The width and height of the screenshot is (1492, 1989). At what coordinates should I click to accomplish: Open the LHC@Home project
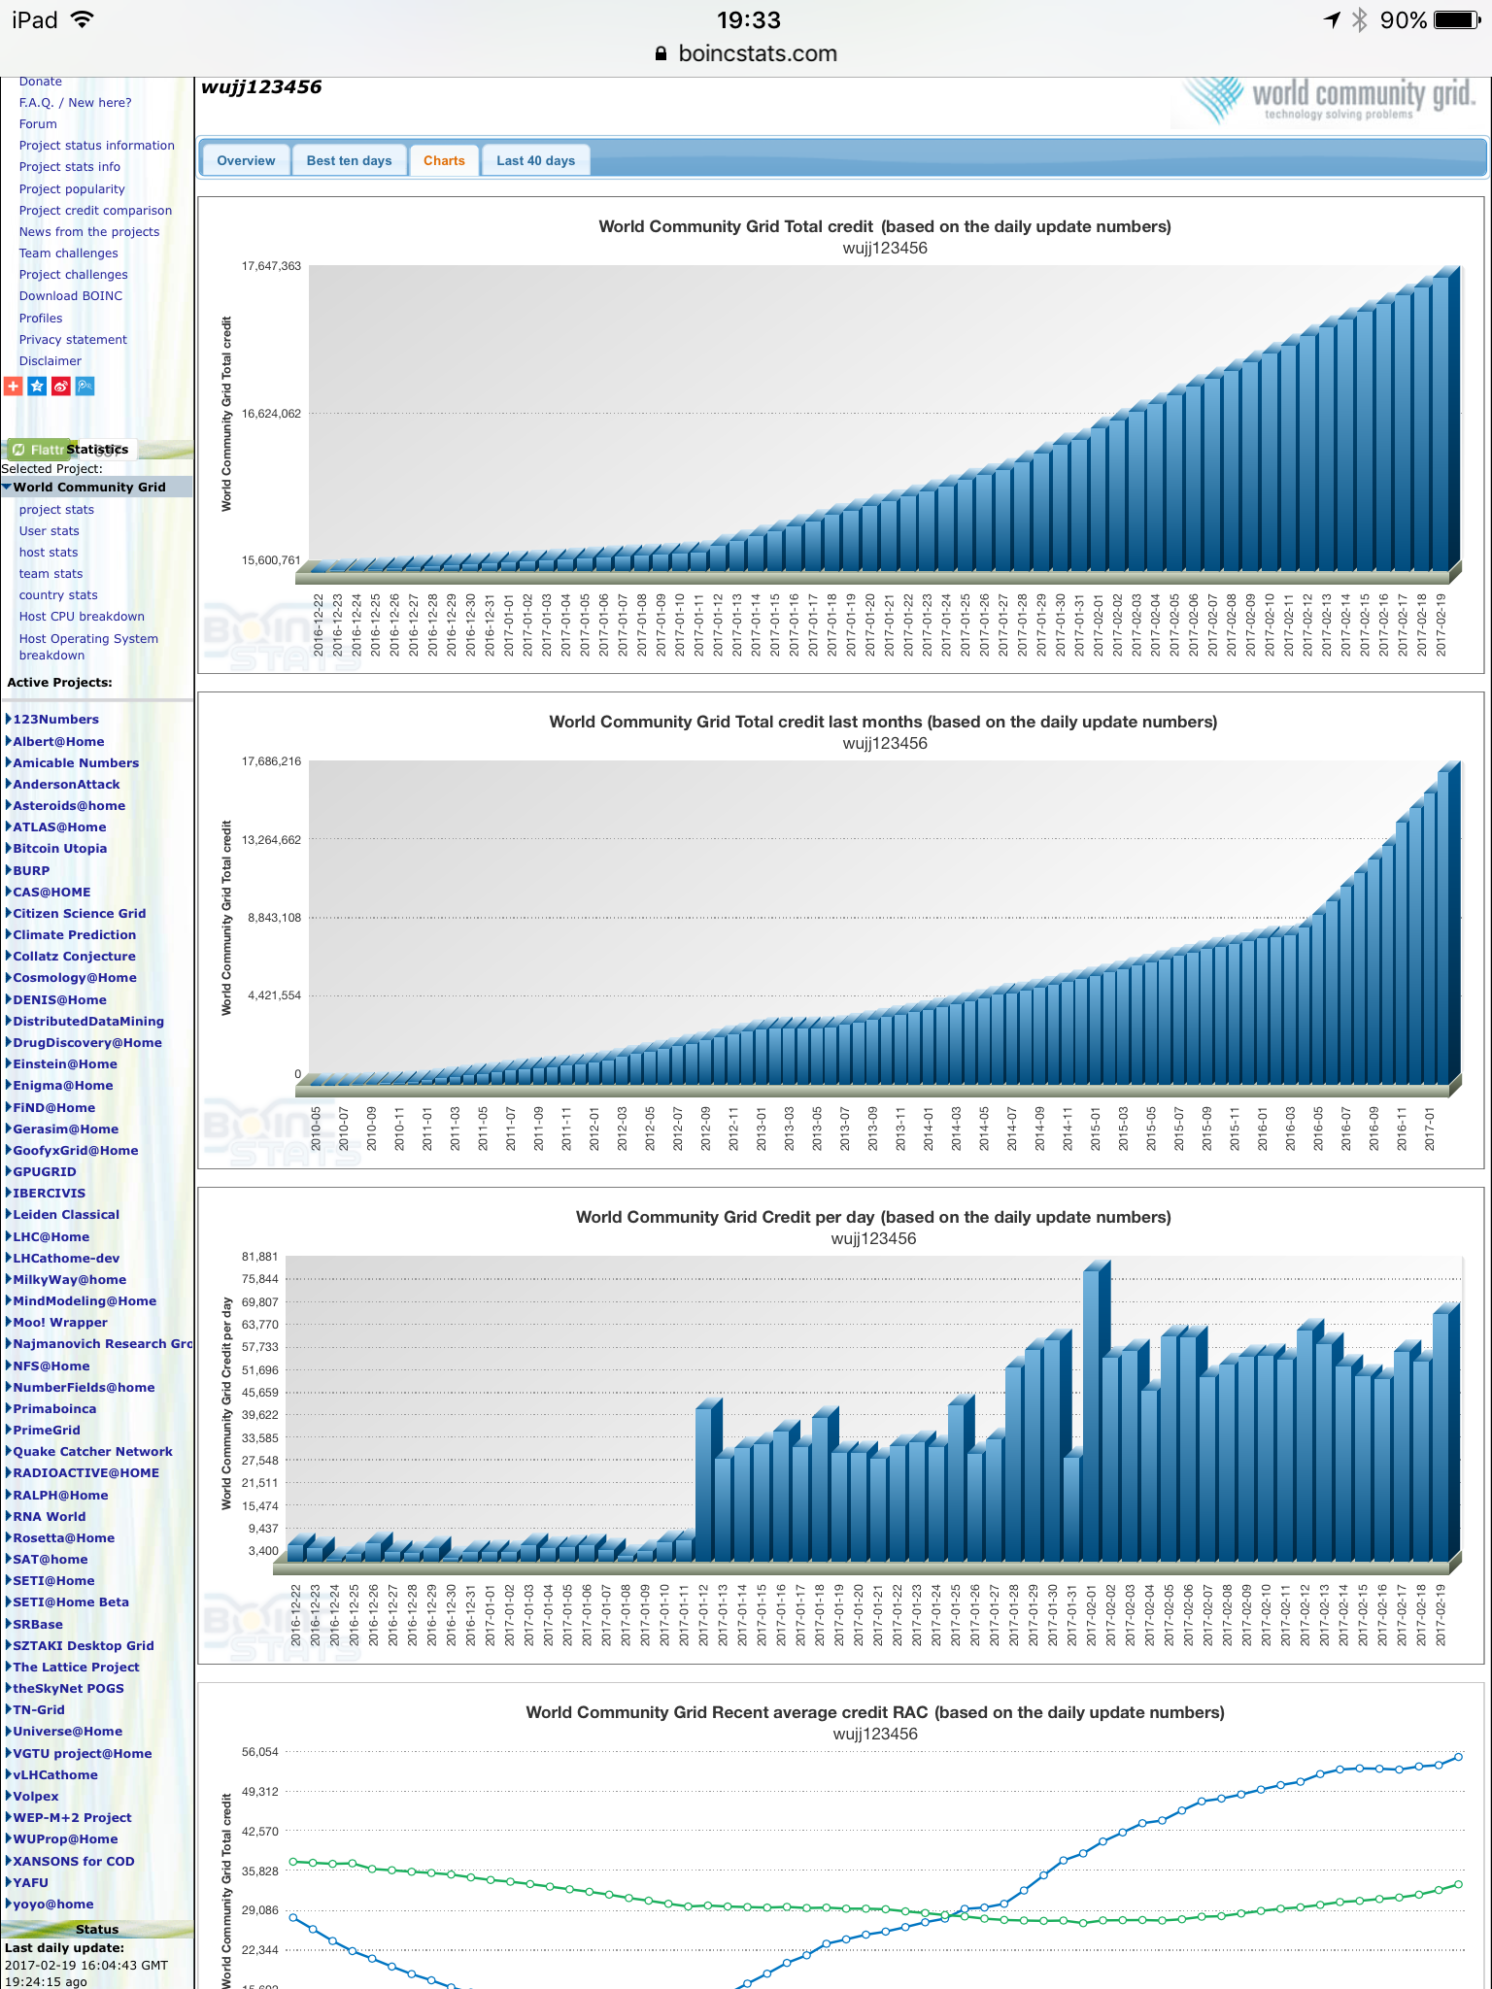pos(51,1236)
